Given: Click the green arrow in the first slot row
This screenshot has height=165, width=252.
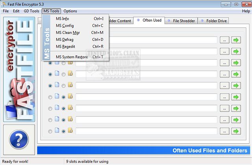Looking at the screenshot, I should [236, 40].
